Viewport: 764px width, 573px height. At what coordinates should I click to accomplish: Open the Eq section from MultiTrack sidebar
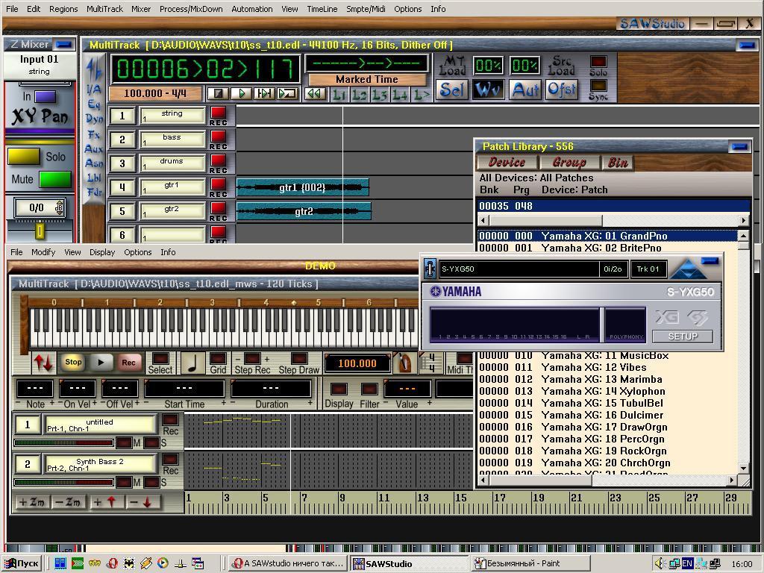(x=93, y=104)
